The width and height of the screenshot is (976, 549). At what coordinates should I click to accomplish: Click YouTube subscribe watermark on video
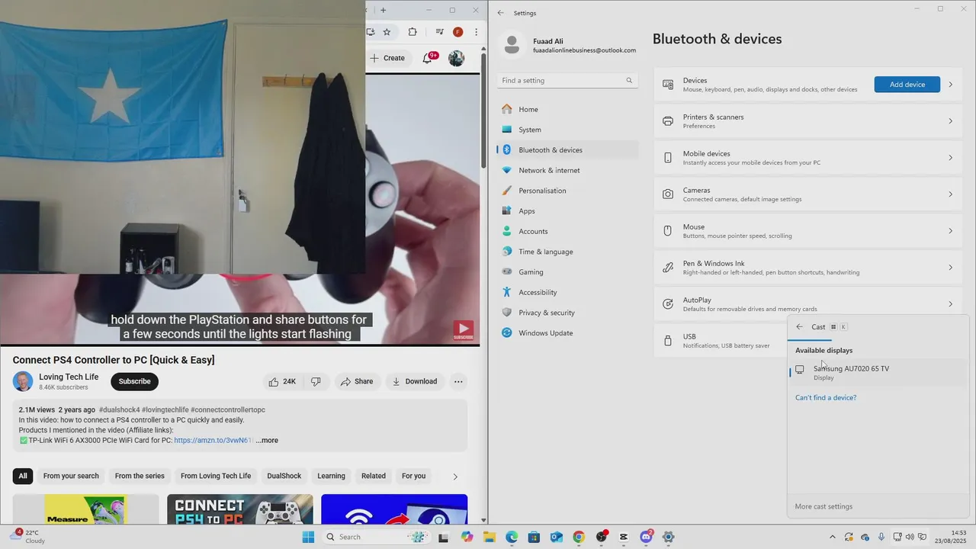tap(464, 330)
